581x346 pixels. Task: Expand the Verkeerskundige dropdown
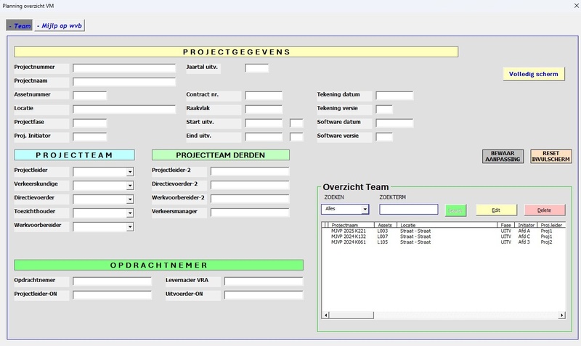coord(130,186)
